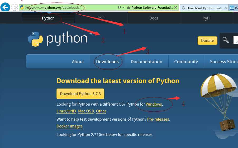Select the Docs top navigation tab
Image resolution: width=238 pixels, height=148 pixels.
click(x=154, y=18)
